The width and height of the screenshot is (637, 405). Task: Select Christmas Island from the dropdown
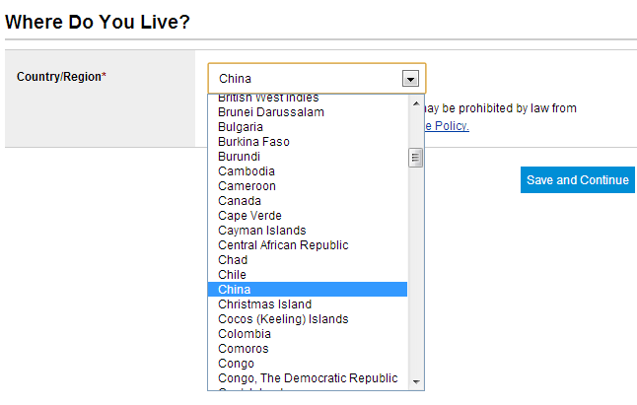point(264,304)
